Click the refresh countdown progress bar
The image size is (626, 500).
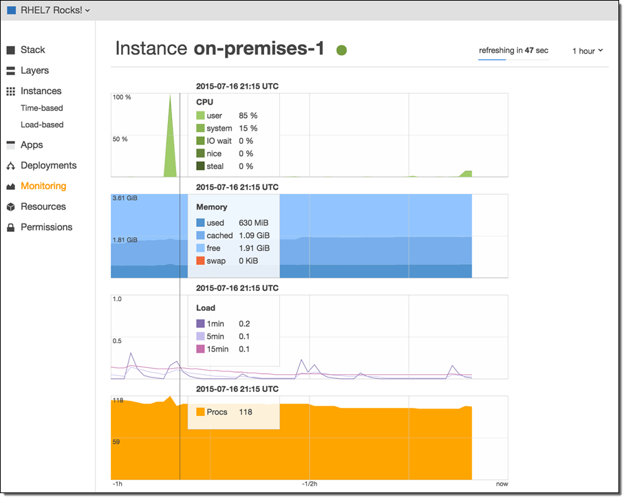click(513, 60)
